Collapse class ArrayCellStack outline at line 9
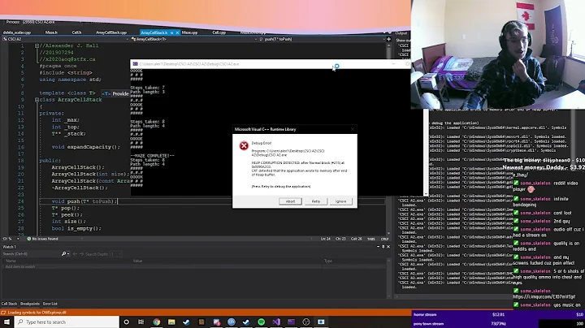Screen dimensions: 585x328 coord(37,100)
